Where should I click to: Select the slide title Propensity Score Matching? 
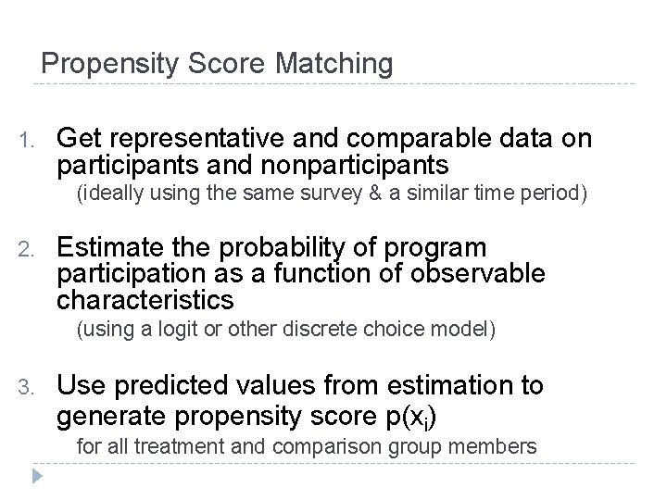coord(217,64)
